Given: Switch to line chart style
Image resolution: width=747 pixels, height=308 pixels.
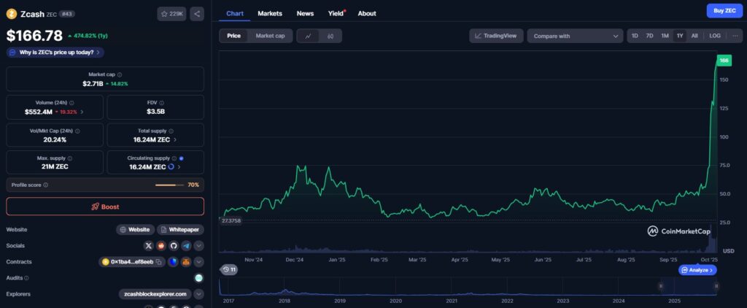Looking at the screenshot, I should coord(309,36).
